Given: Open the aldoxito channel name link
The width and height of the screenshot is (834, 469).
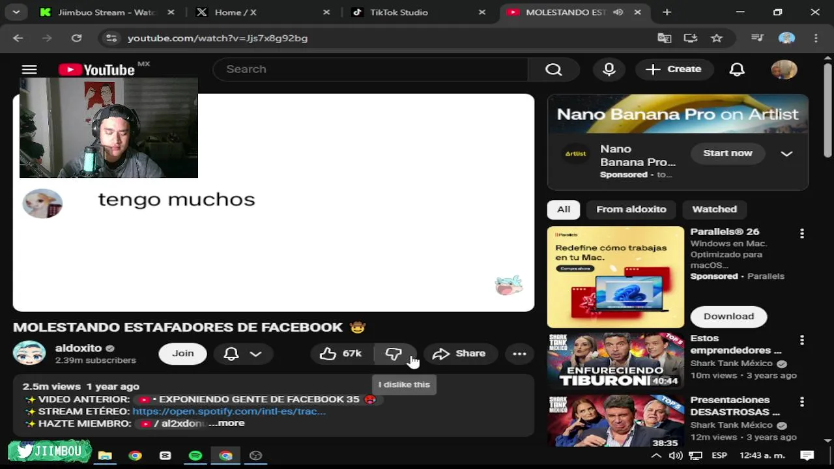Looking at the screenshot, I should (79, 348).
